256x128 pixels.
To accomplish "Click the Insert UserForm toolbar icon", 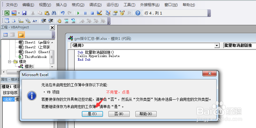I will click(14, 13).
